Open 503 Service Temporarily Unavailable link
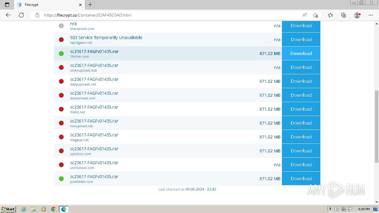379x213 pixels. (106, 38)
